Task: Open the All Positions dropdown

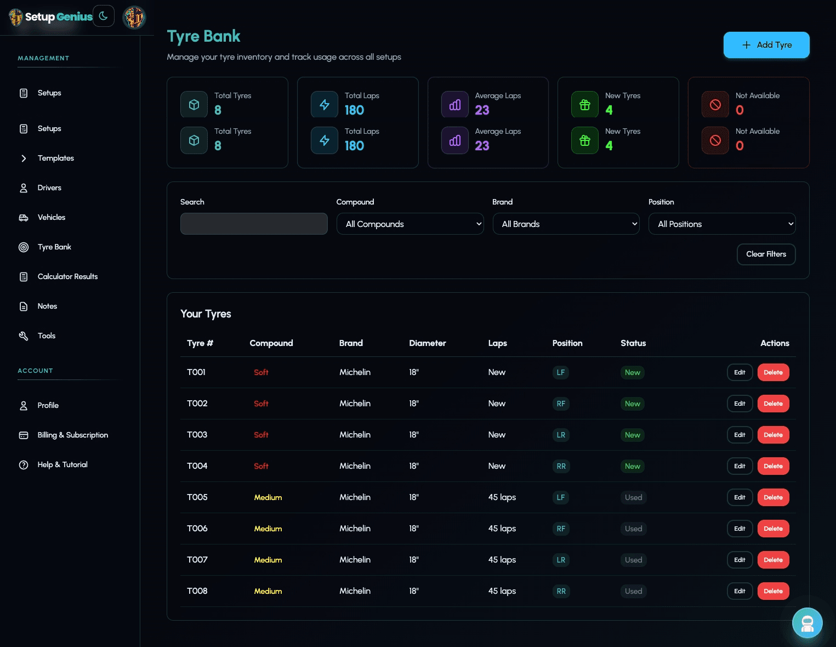Action: pos(722,224)
